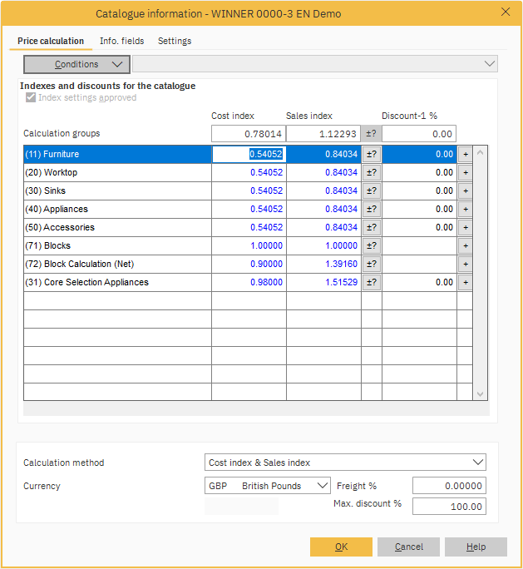The image size is (523, 569).
Task: Click Block Calculation sales index 1.39160
Action: 324,265
